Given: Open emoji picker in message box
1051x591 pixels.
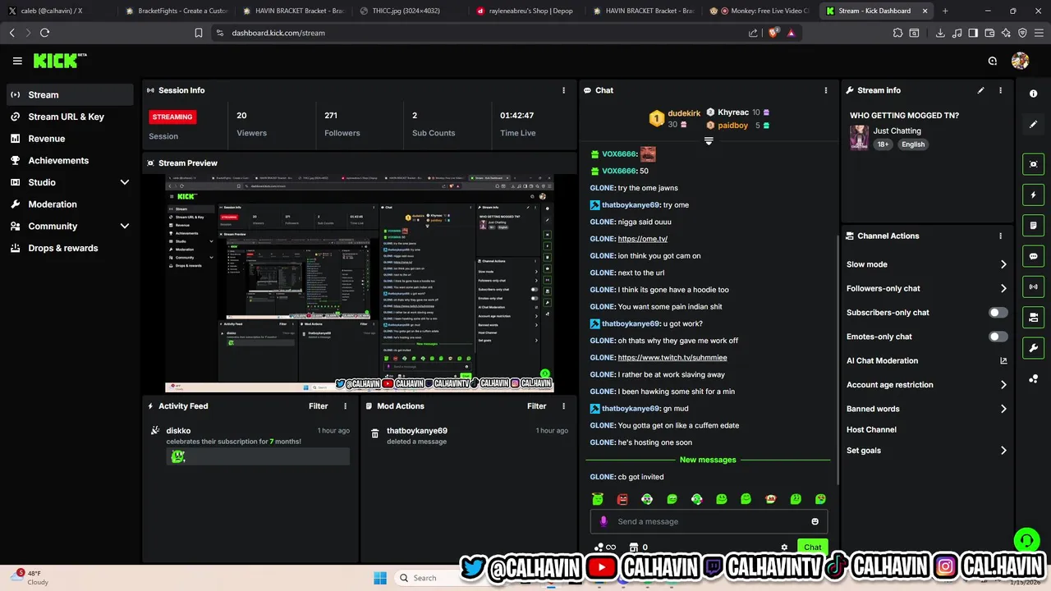Looking at the screenshot, I should click(815, 521).
